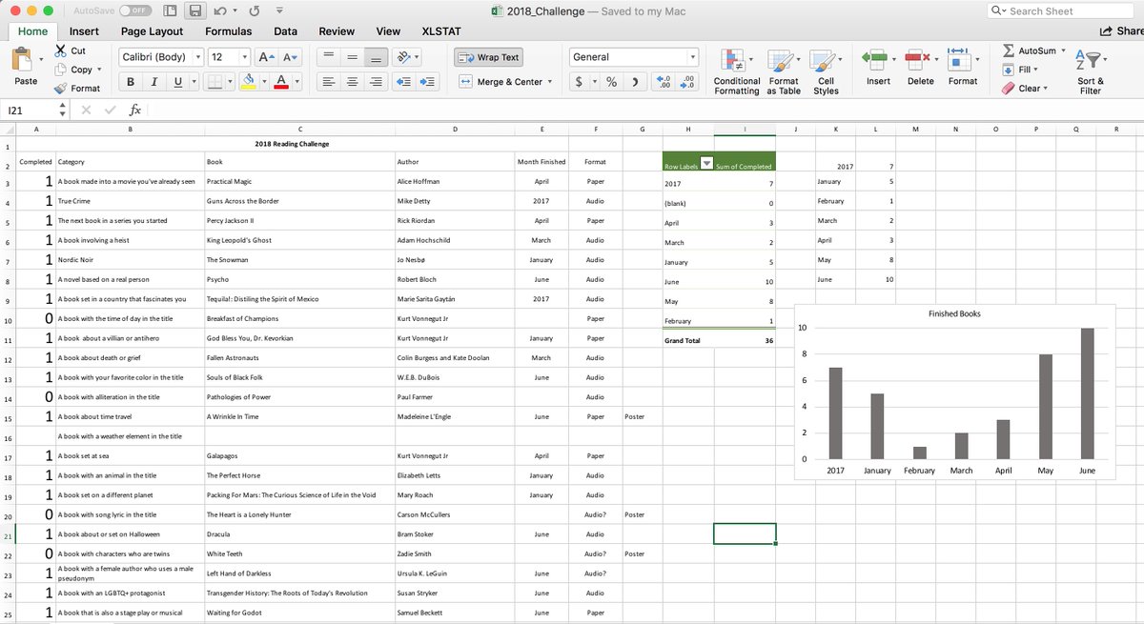Select the Data ribbon tab
Viewport: 1144px width, 624px height.
pyautogui.click(x=285, y=31)
